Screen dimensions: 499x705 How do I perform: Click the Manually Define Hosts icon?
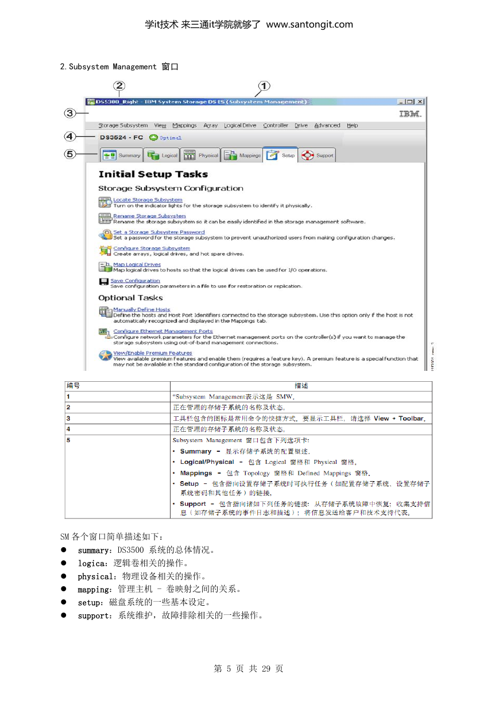105,312
